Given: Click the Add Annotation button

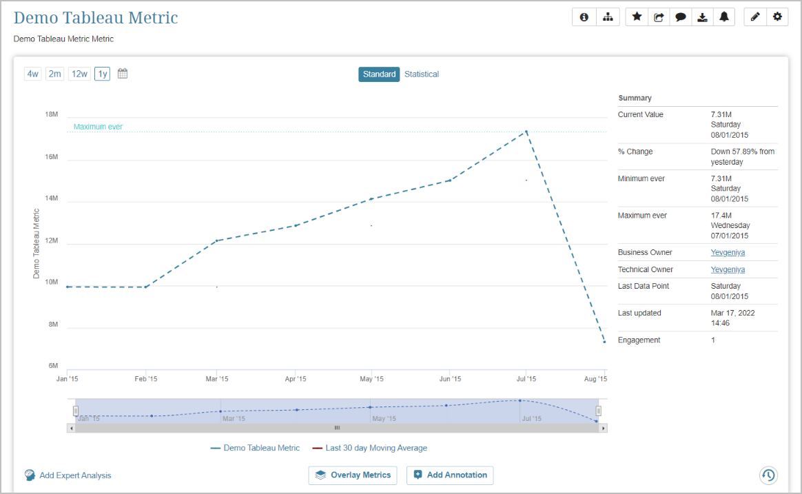Looking at the screenshot, I should (450, 475).
